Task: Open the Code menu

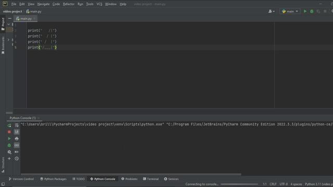Action: [56, 4]
